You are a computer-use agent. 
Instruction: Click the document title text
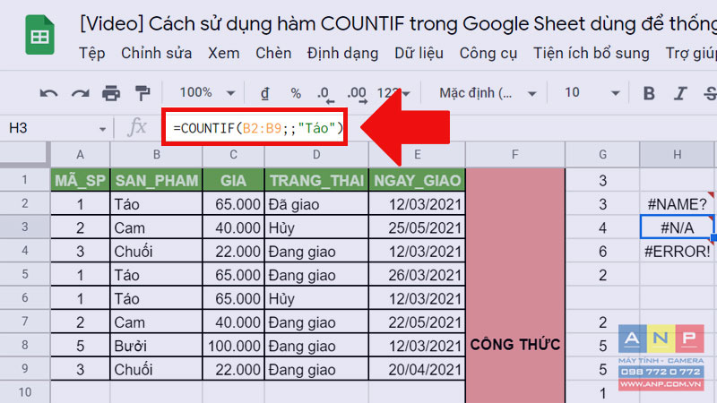tap(398, 24)
